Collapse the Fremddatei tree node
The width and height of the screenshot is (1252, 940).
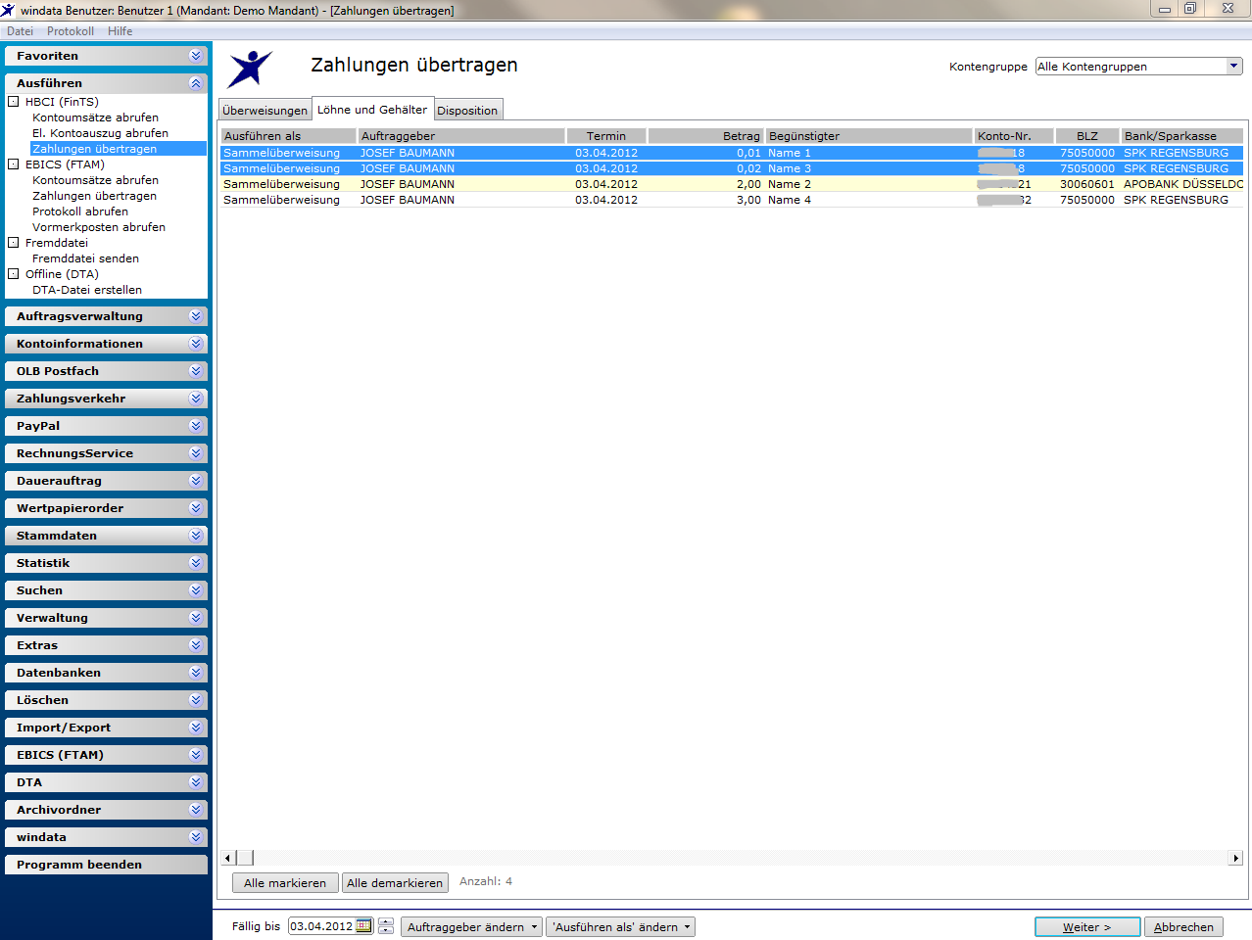(x=14, y=243)
